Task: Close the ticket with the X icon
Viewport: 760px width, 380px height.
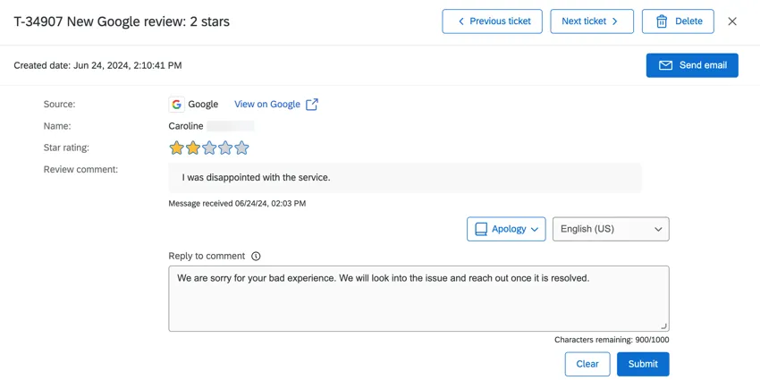Action: coord(732,21)
